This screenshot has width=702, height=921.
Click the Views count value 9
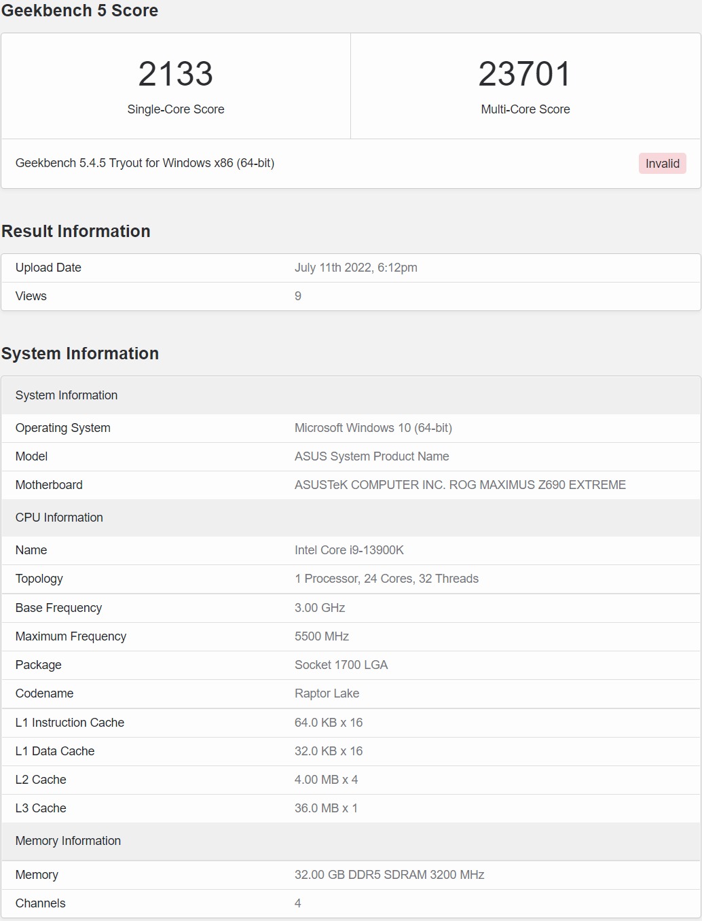point(298,296)
